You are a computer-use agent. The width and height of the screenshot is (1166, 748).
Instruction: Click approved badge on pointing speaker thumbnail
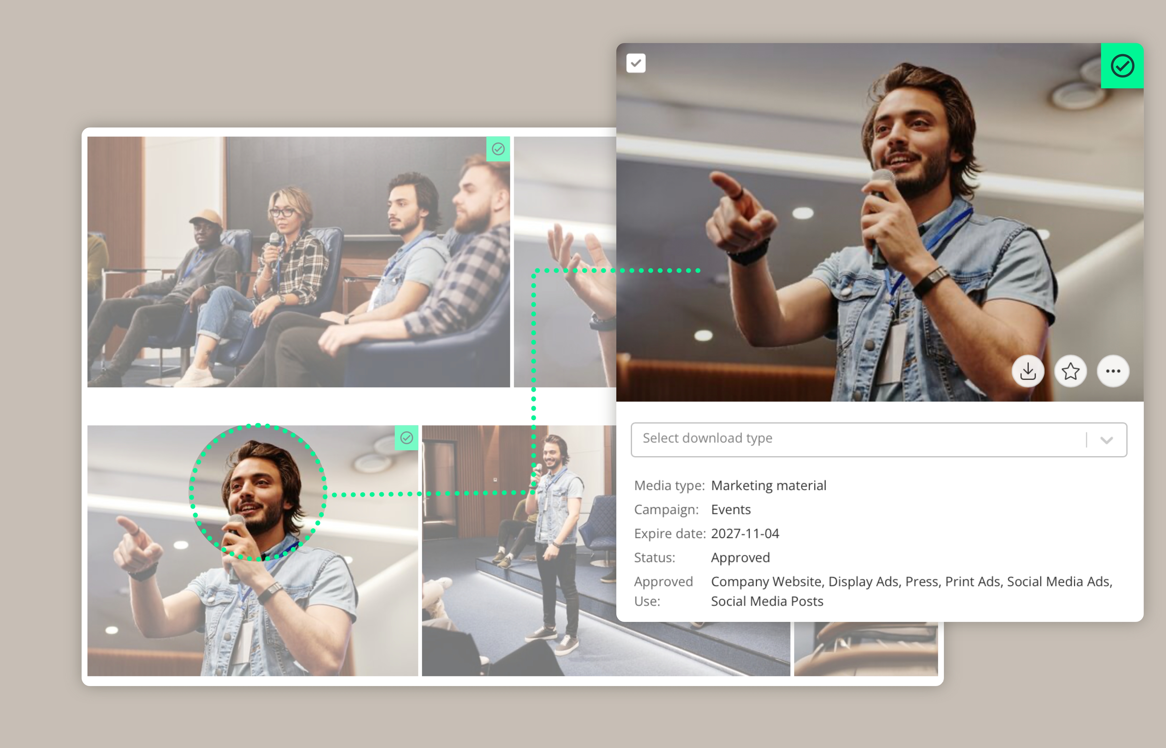(x=406, y=438)
